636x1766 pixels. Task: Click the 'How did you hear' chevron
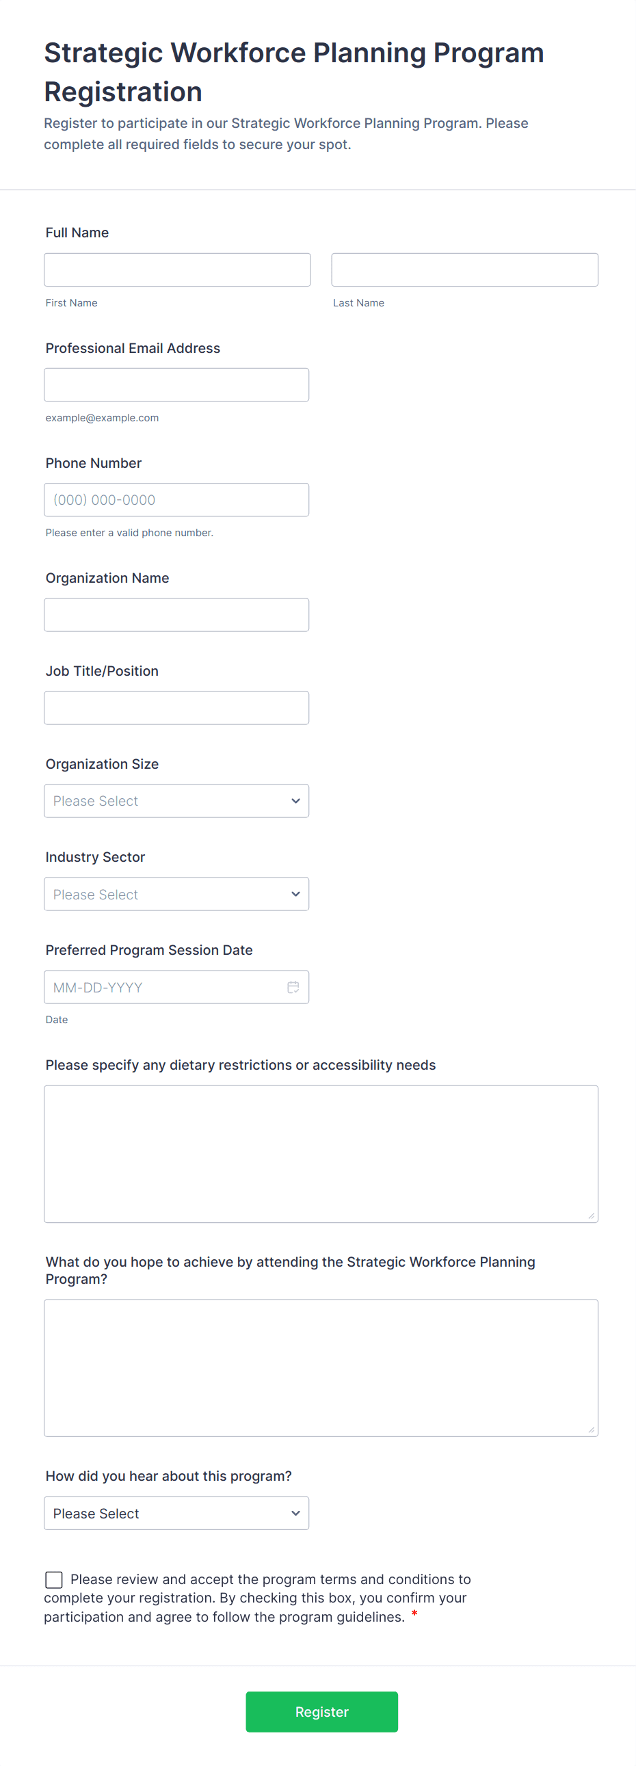pos(295,1513)
